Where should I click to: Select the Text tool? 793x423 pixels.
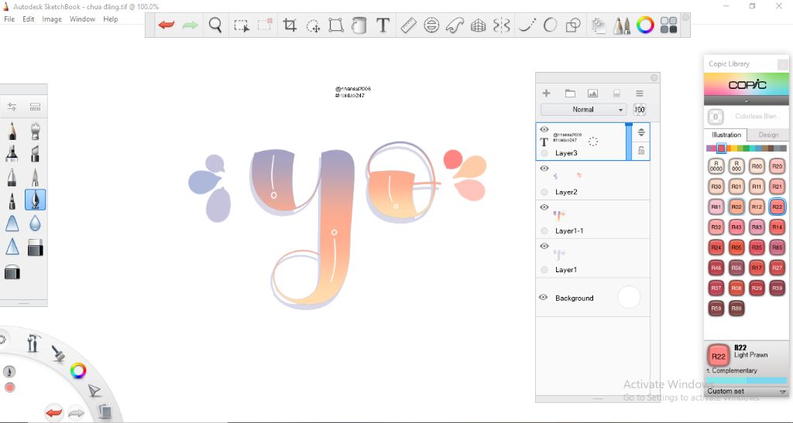pos(383,26)
